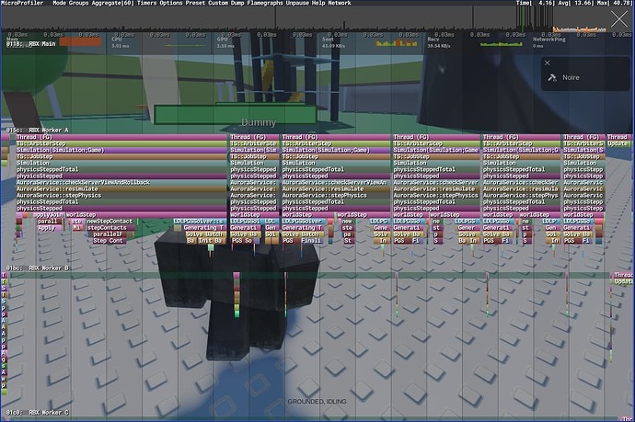Click the orange spikes in the frame graph
Screen dimensions: 635x422
coord(579,29)
